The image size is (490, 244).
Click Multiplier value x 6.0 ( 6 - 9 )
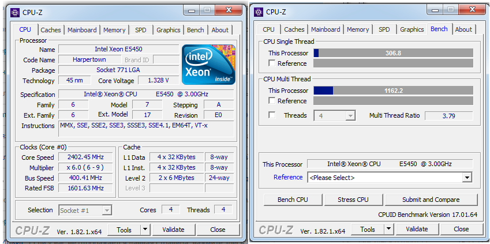pos(85,167)
